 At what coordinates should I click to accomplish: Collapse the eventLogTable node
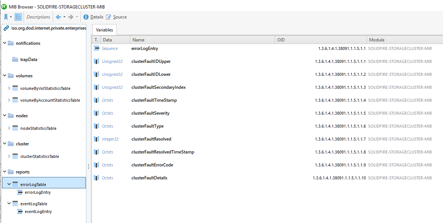[x=9, y=203]
